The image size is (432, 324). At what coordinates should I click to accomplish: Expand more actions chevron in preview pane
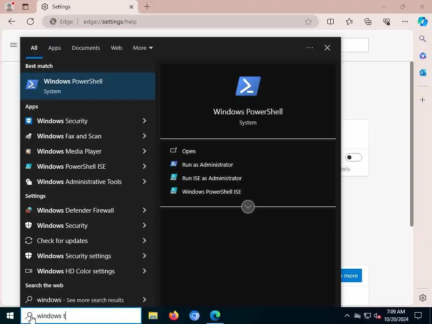pos(248,207)
